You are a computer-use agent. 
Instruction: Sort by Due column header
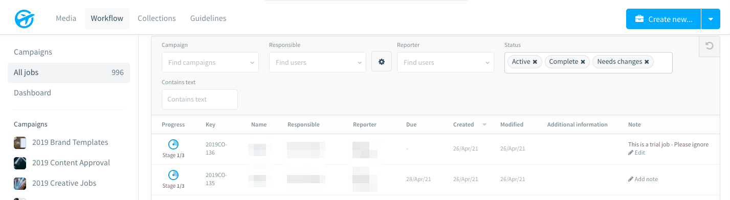point(411,124)
